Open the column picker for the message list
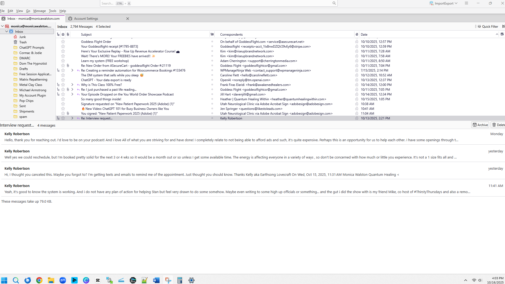This screenshot has width=505, height=284. pyautogui.click(x=502, y=34)
